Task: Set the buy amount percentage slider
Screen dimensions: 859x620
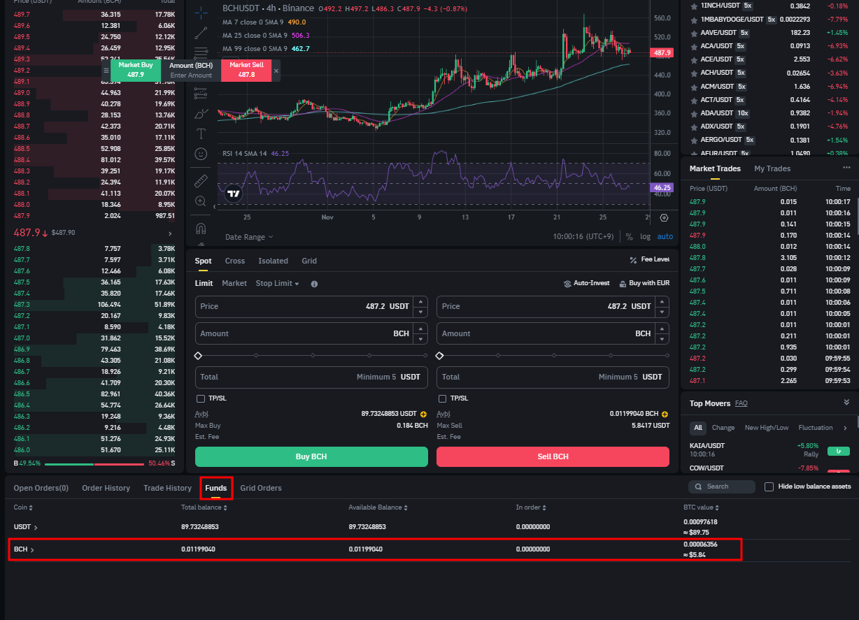Action: (x=311, y=356)
